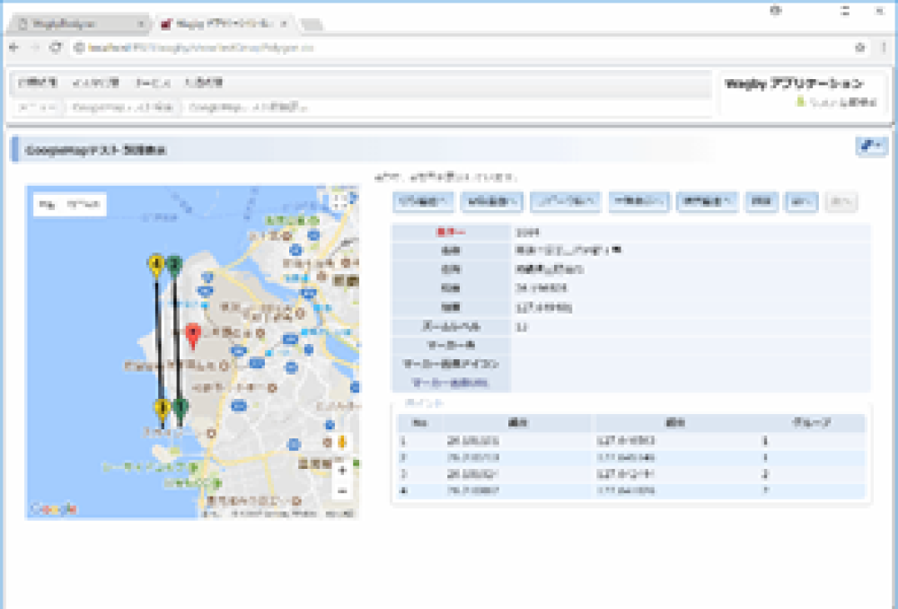Switch the map to satellite imagery view
Screen dimensions: 898x609
click(84, 205)
